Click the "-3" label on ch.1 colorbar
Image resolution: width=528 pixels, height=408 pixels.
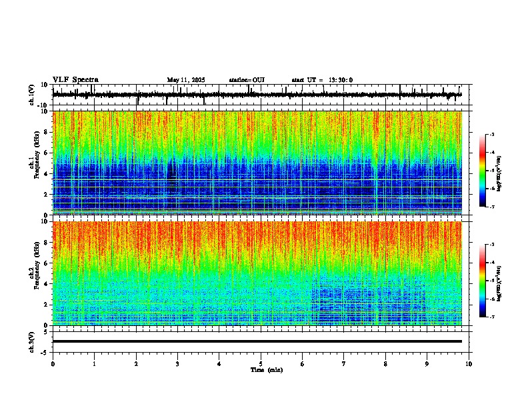[491, 134]
